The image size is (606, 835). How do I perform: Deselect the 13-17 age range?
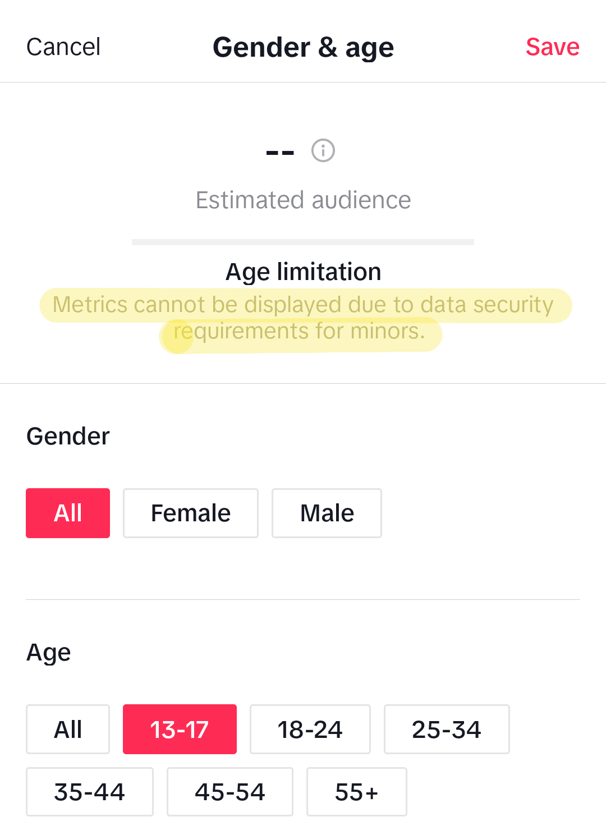(x=180, y=729)
